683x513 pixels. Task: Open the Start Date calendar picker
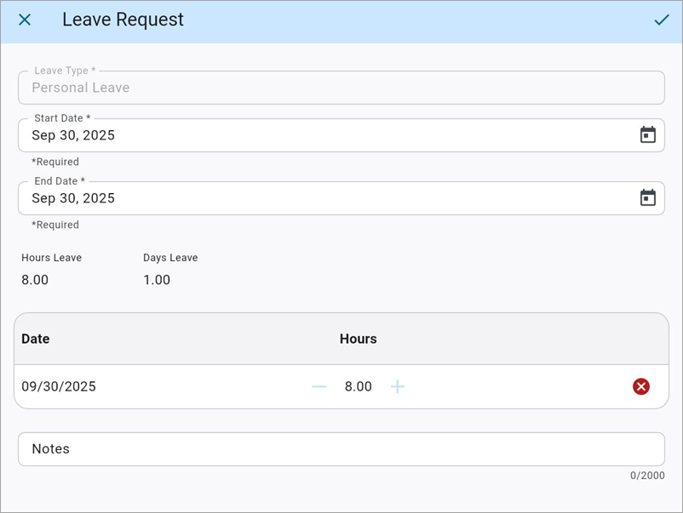pos(647,134)
